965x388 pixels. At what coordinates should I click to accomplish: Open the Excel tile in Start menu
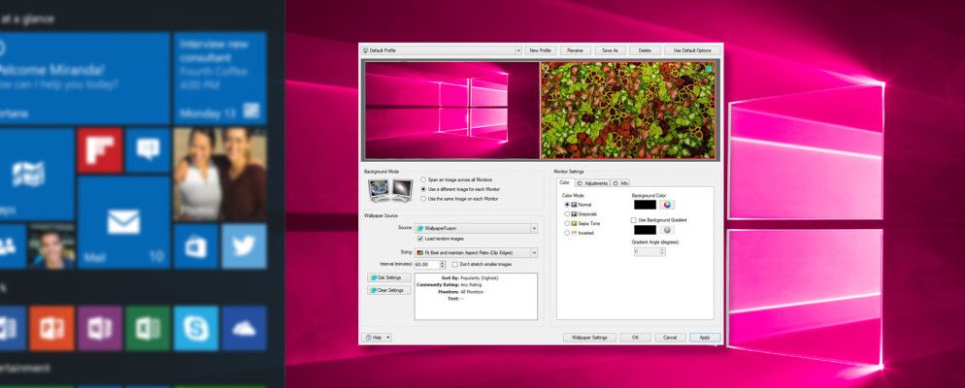148,329
